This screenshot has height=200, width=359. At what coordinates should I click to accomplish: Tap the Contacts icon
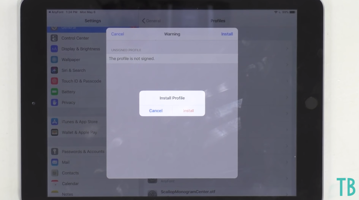click(55, 173)
